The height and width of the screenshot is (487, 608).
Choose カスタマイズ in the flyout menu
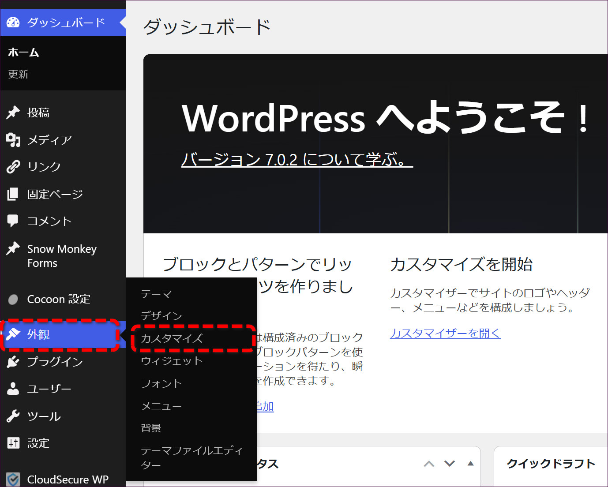tap(172, 338)
